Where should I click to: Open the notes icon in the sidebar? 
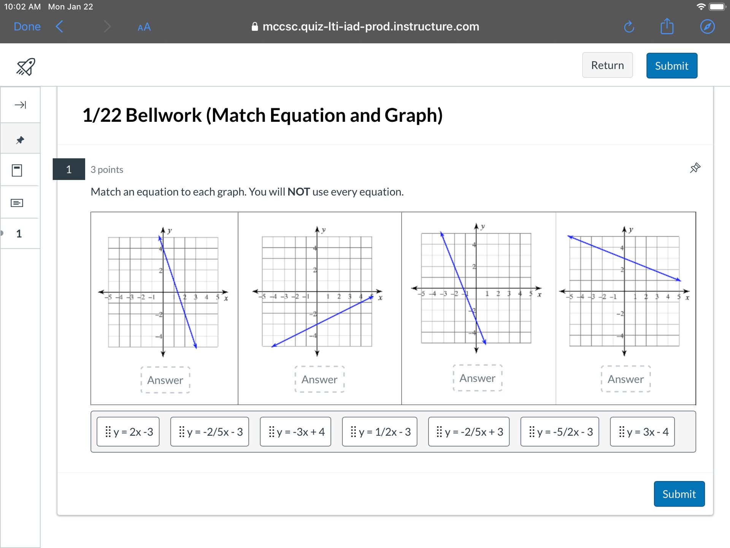pos(17,203)
